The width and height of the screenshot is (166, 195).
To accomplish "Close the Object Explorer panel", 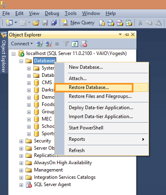I will [x=133, y=34].
